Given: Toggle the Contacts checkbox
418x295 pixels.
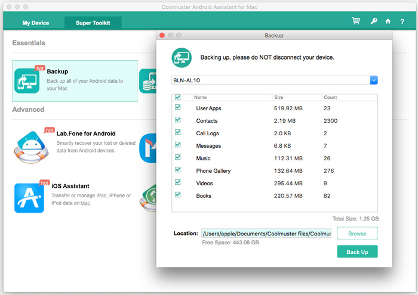Looking at the screenshot, I should 178,120.
